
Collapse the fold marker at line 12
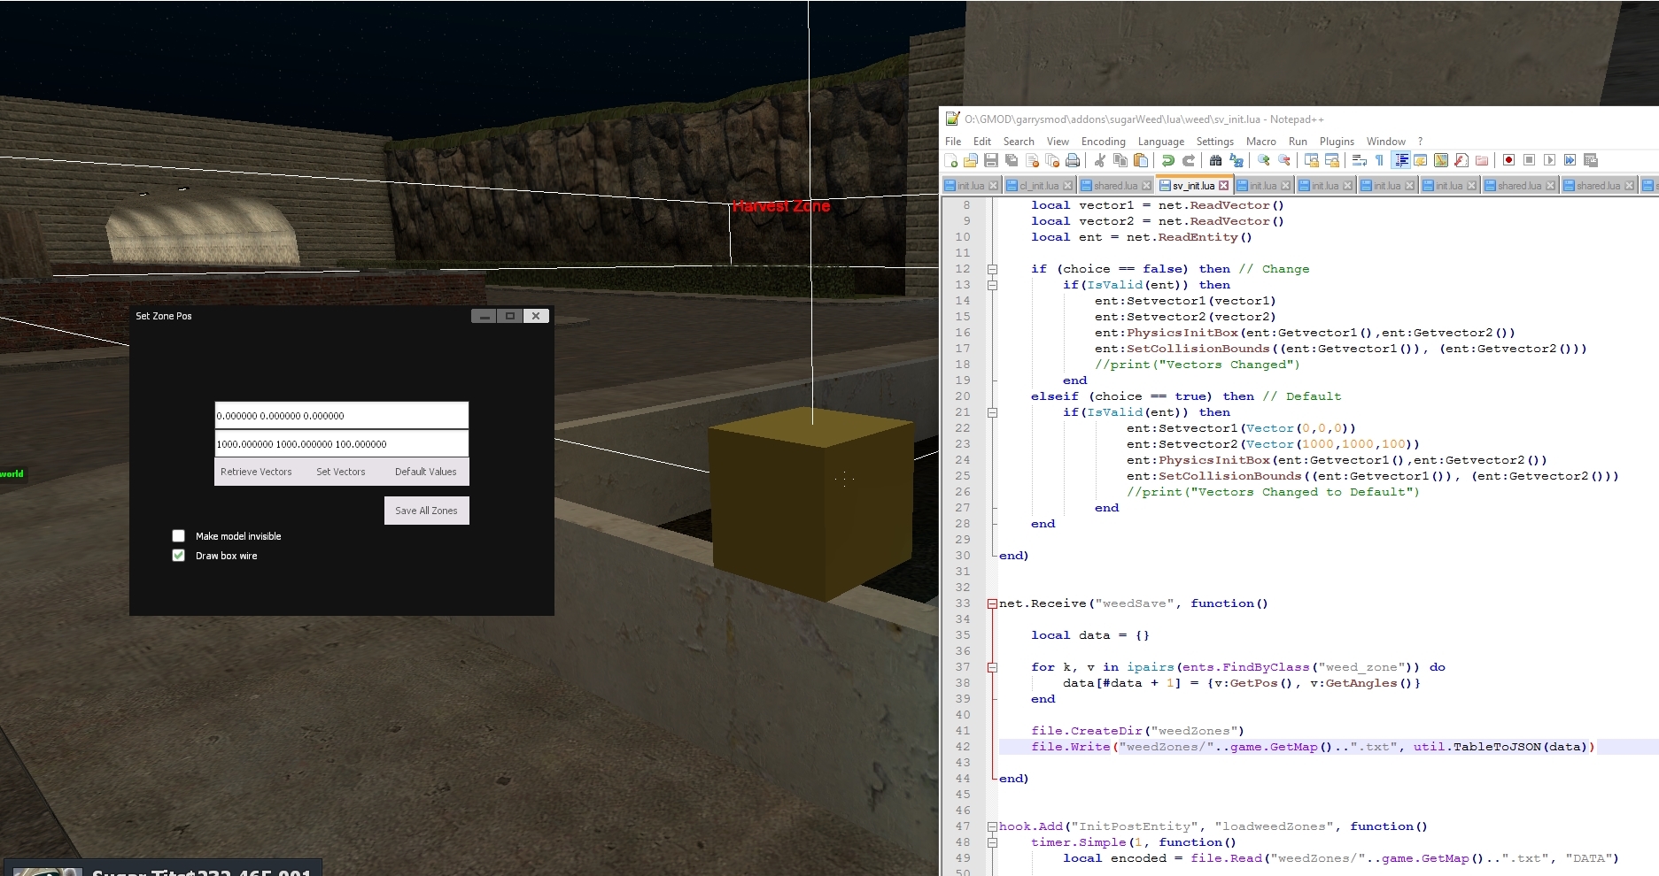point(993,269)
